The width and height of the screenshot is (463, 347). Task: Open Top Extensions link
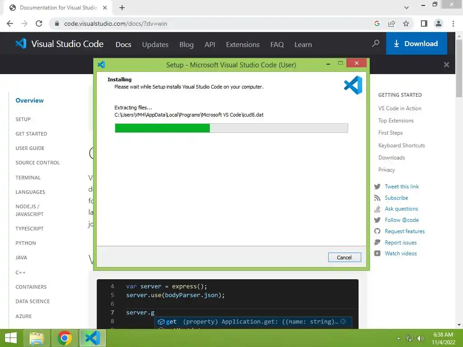396,120
